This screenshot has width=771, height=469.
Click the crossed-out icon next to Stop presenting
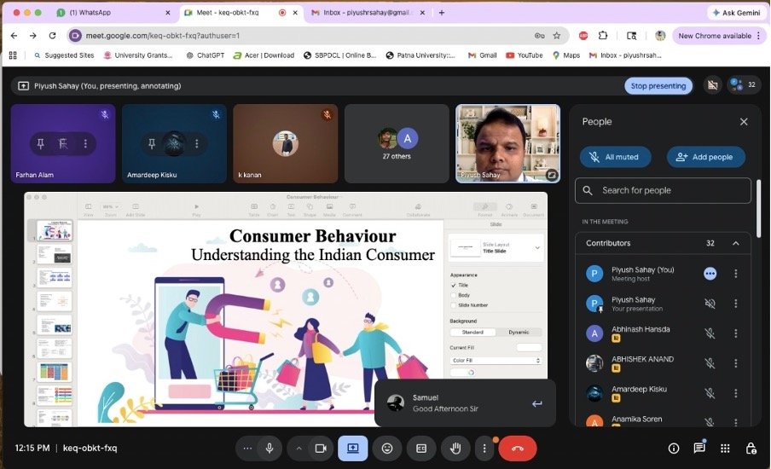click(x=712, y=85)
